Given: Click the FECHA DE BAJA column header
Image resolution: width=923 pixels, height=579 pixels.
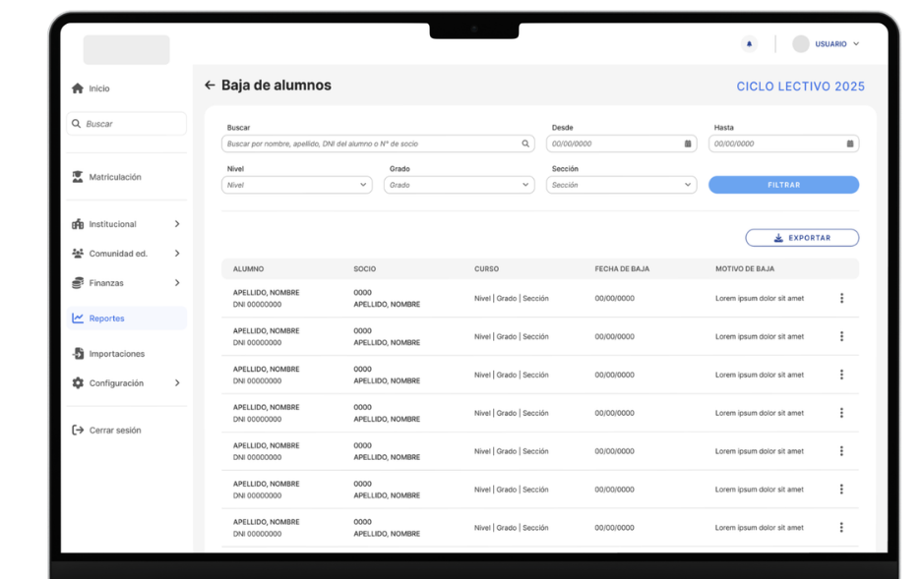Looking at the screenshot, I should [622, 268].
